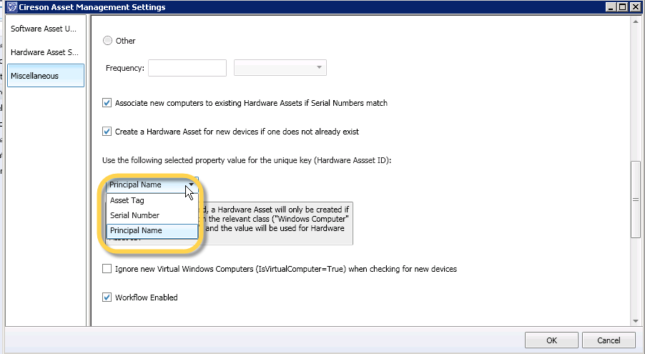Open the Frequency unit dropdown

pos(280,68)
